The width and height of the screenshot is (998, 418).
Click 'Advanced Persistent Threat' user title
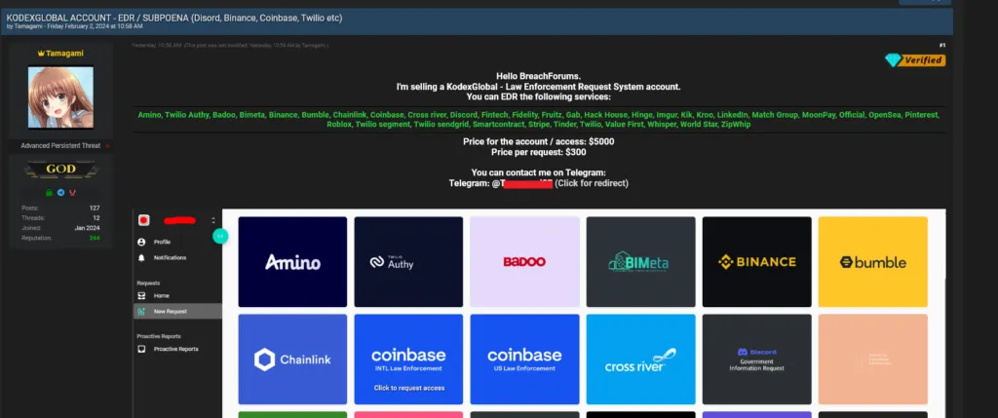(60, 146)
